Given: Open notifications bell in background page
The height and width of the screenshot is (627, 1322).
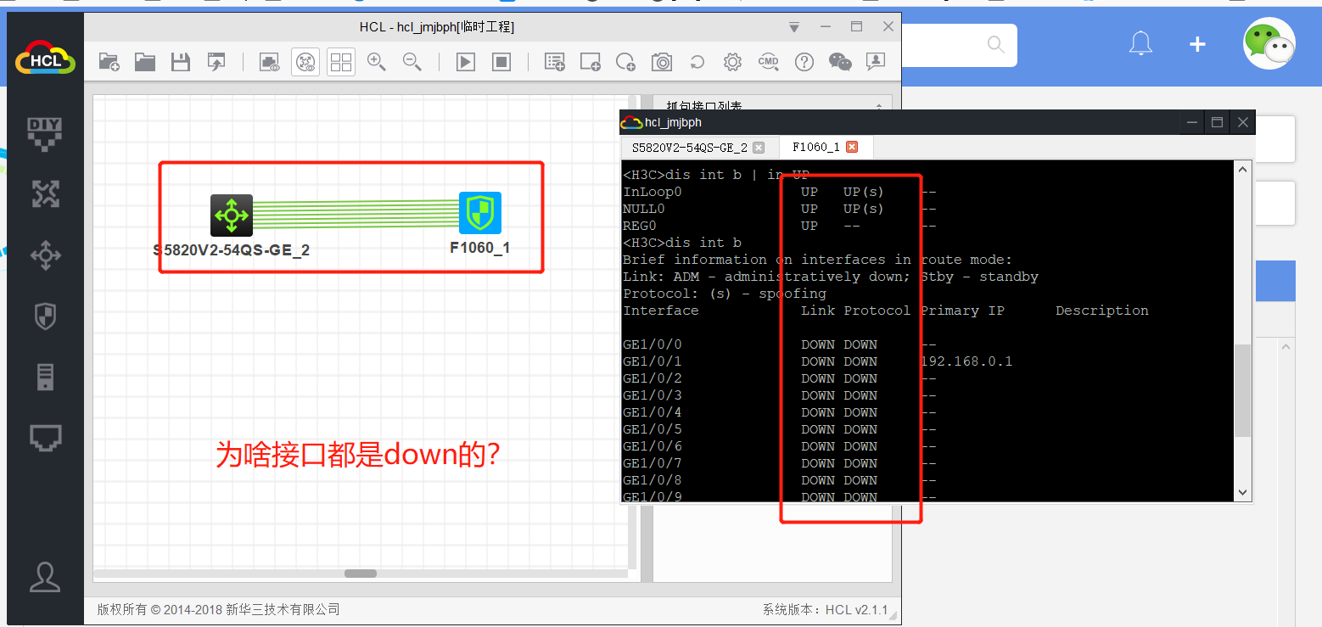Looking at the screenshot, I should pyautogui.click(x=1141, y=43).
